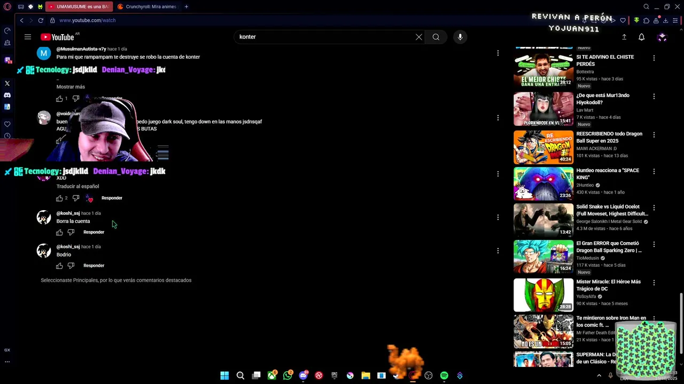Open options for 'REESCRIBIENDO todo Dragon Ball' video
This screenshot has width=684, height=384.
pos(654,135)
